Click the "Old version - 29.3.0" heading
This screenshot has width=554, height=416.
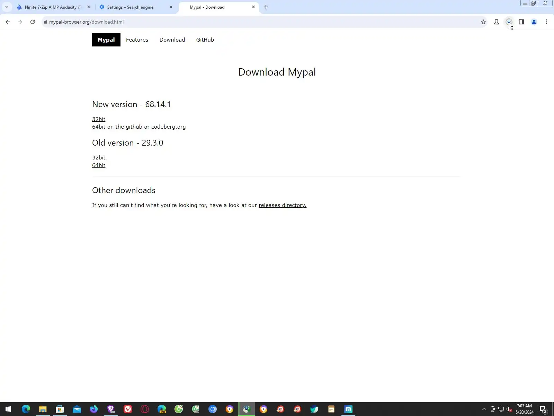point(127,143)
